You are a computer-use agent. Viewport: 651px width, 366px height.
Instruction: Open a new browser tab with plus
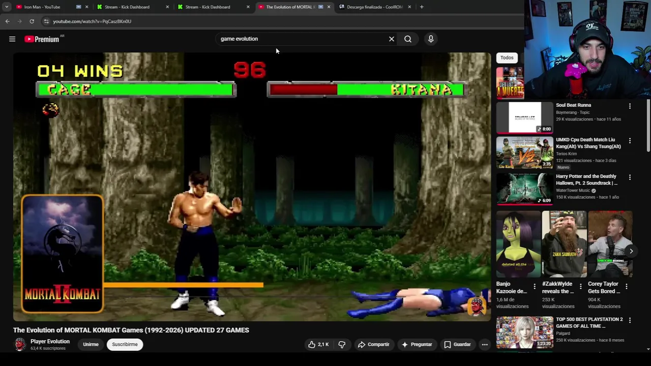coord(422,7)
